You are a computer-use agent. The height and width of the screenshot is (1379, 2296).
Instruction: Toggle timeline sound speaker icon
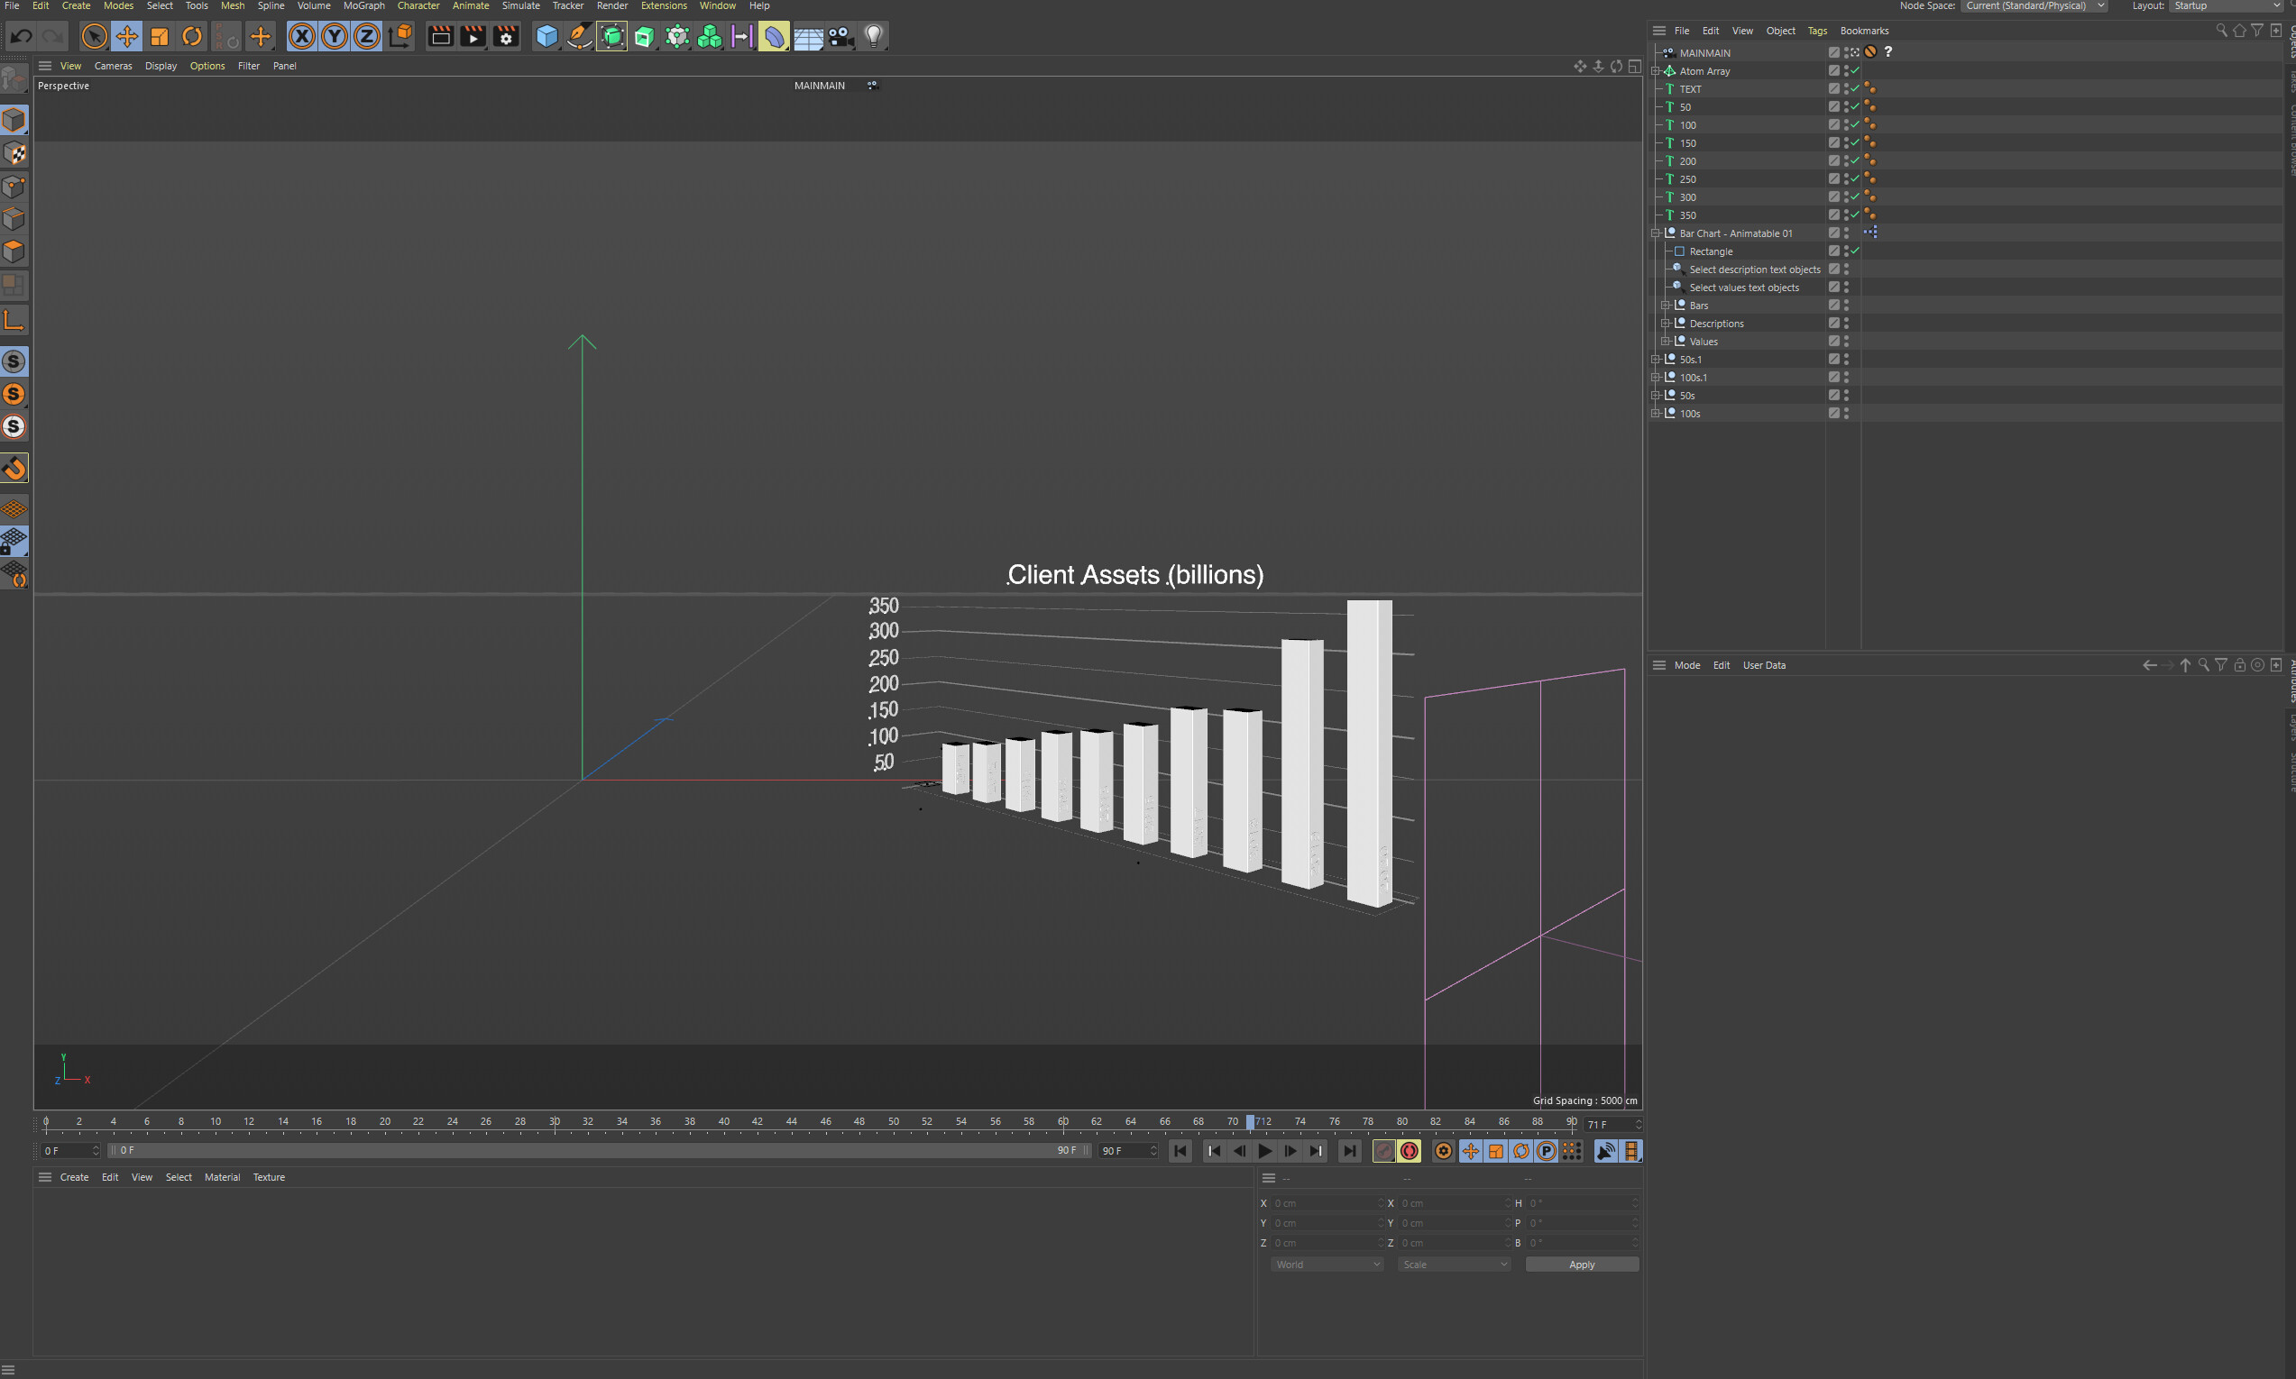[1605, 1151]
